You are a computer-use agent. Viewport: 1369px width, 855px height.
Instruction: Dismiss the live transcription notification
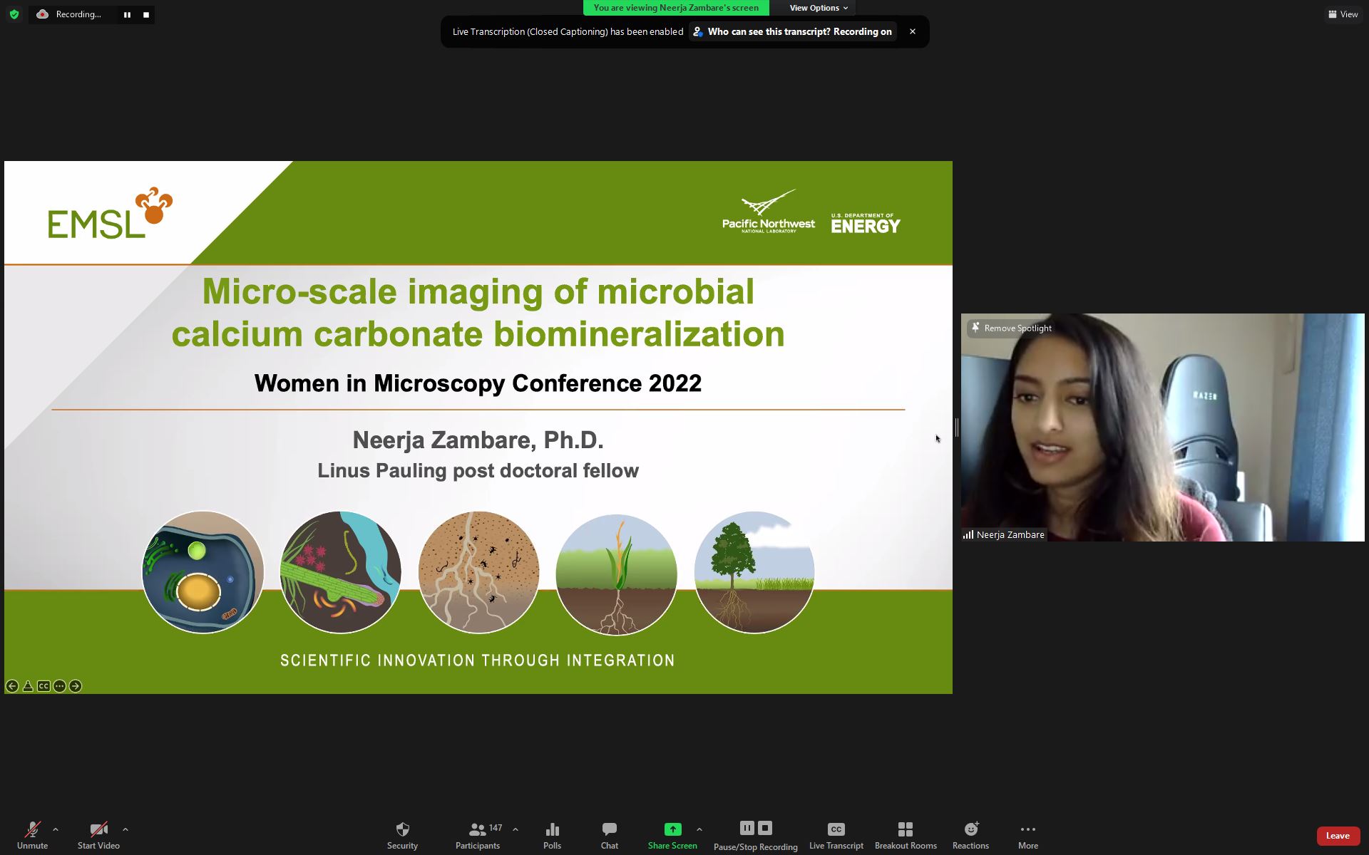[912, 31]
